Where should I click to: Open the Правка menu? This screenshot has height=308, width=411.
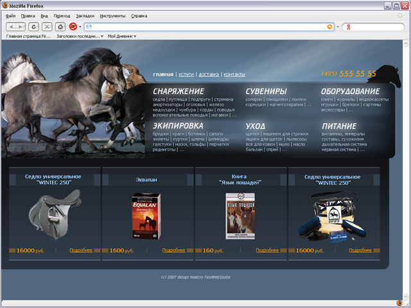click(28, 16)
